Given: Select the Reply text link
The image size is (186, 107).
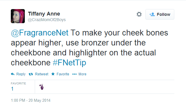Looking at the screenshot, I should click(x=21, y=74).
